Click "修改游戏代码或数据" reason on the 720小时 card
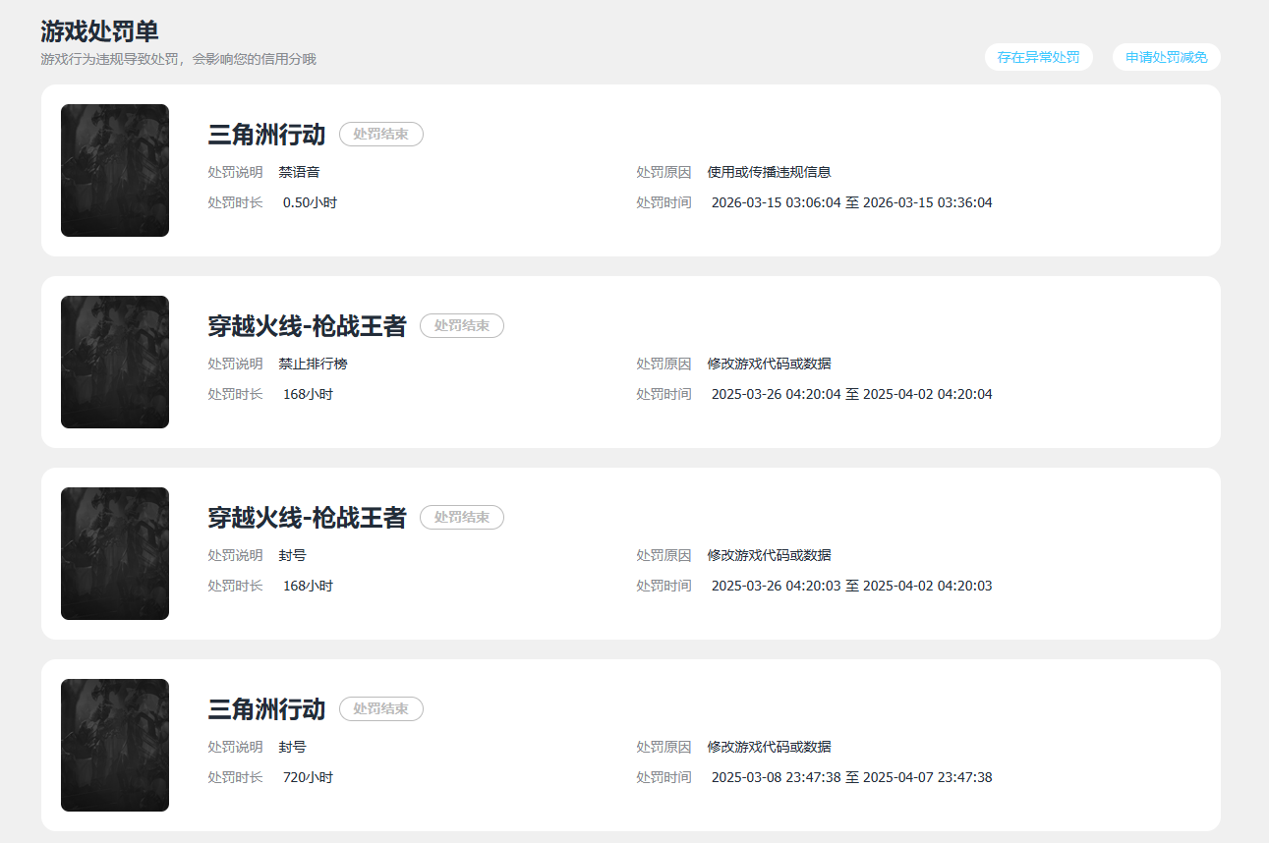 (x=769, y=747)
